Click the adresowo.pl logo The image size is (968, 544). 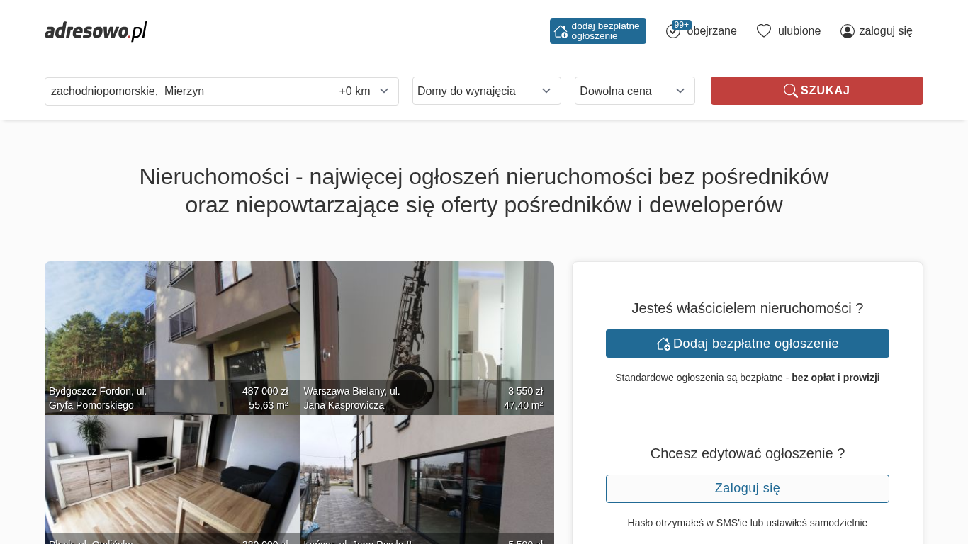click(x=96, y=31)
